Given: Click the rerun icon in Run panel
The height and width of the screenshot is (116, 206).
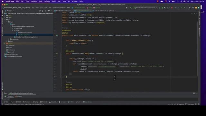Looking at the screenshot, I should tap(5, 96).
